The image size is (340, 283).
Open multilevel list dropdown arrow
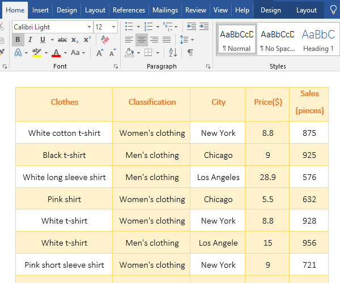point(176,27)
